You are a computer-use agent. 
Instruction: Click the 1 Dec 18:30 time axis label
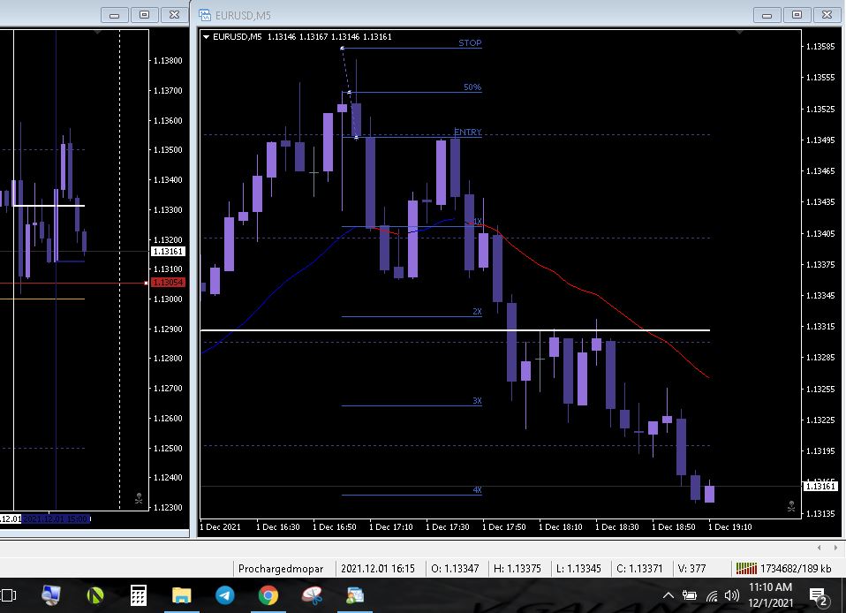[x=616, y=526]
